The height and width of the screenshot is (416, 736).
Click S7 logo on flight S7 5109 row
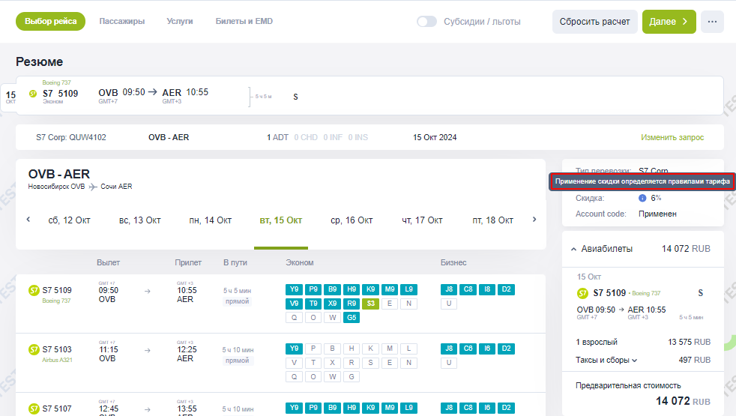[34, 291]
